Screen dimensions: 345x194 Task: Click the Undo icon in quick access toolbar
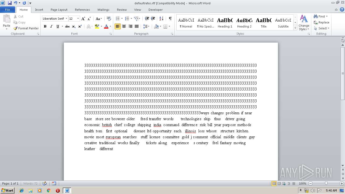15,3
